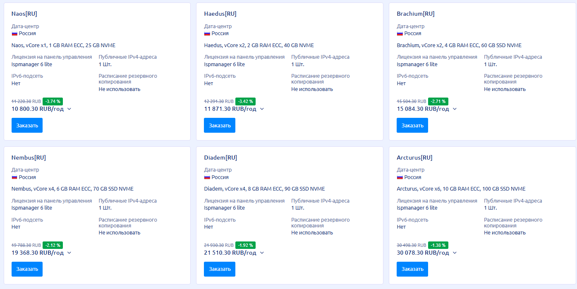The height and width of the screenshot is (289, 577).
Task: Click Заказать on the Arcturus plan
Action: [412, 269]
